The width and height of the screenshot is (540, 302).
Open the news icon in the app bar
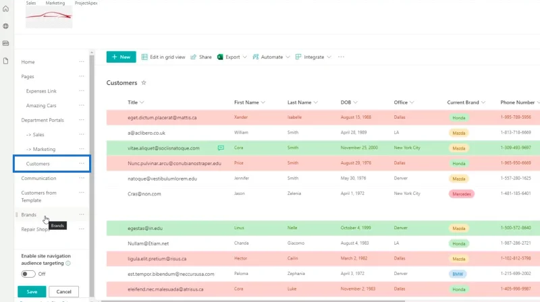(x=5, y=43)
